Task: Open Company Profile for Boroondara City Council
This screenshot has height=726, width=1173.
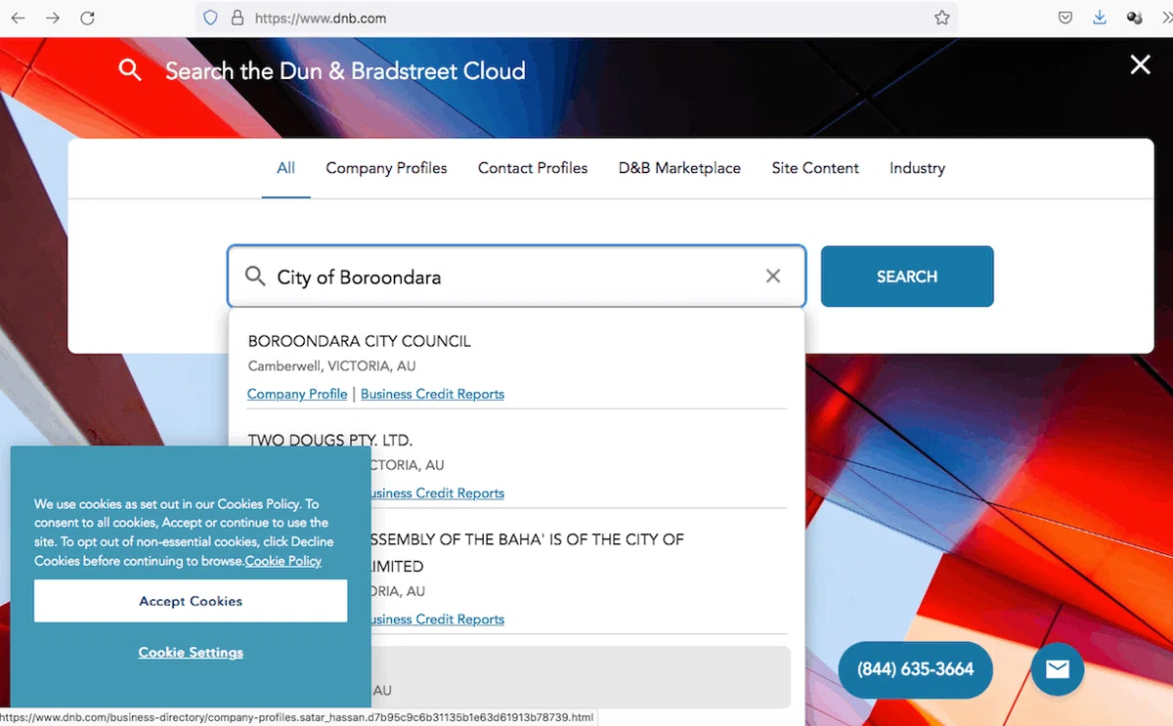Action: coord(297,394)
